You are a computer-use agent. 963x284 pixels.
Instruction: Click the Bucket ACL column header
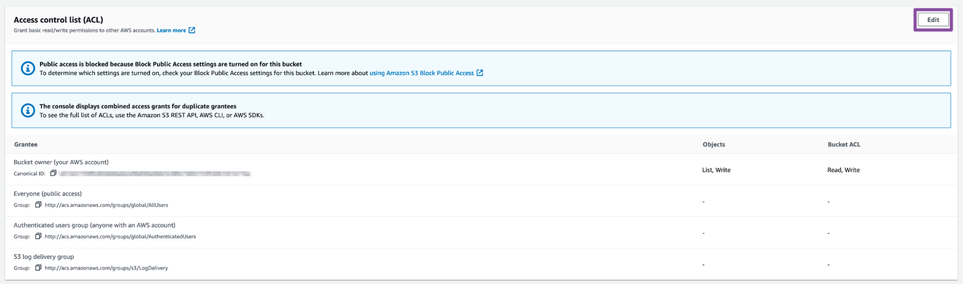click(844, 144)
